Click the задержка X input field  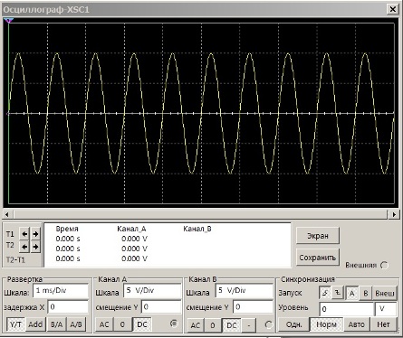[x=68, y=307]
